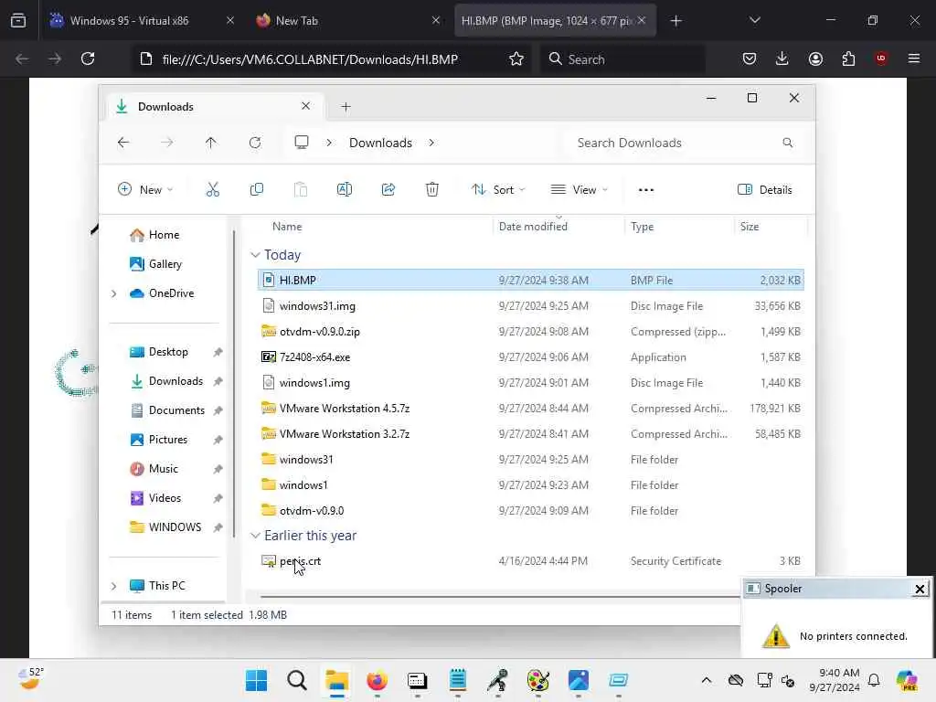Expand chevron after Downloads breadcrumb
The image size is (936, 702).
(x=431, y=143)
